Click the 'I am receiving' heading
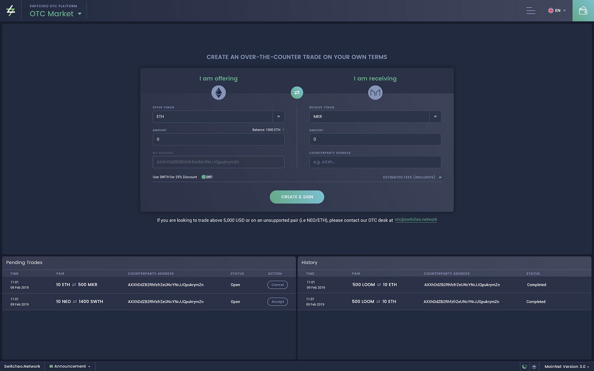This screenshot has height=371, width=594. pos(375,79)
